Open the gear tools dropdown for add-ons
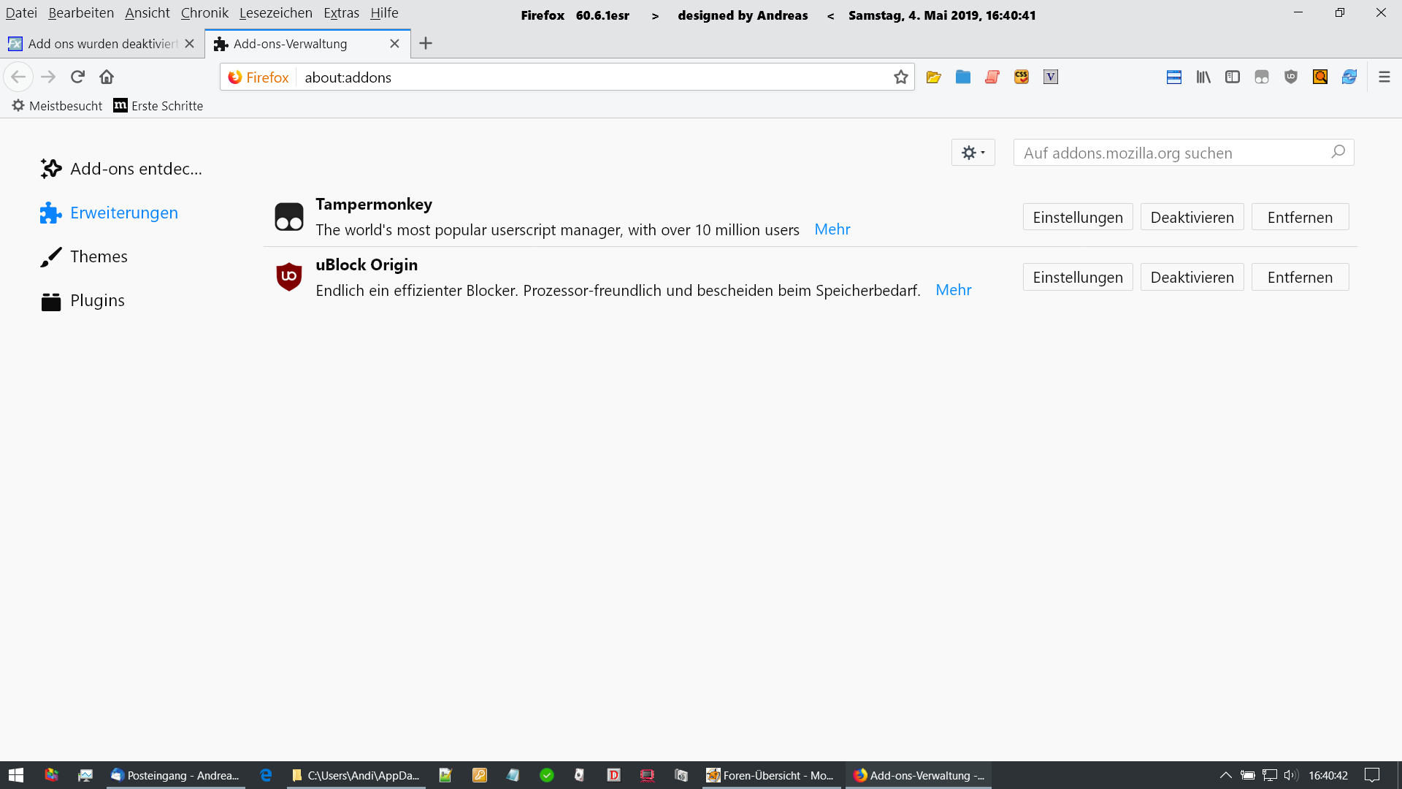The height and width of the screenshot is (789, 1402). pyautogui.click(x=973, y=153)
